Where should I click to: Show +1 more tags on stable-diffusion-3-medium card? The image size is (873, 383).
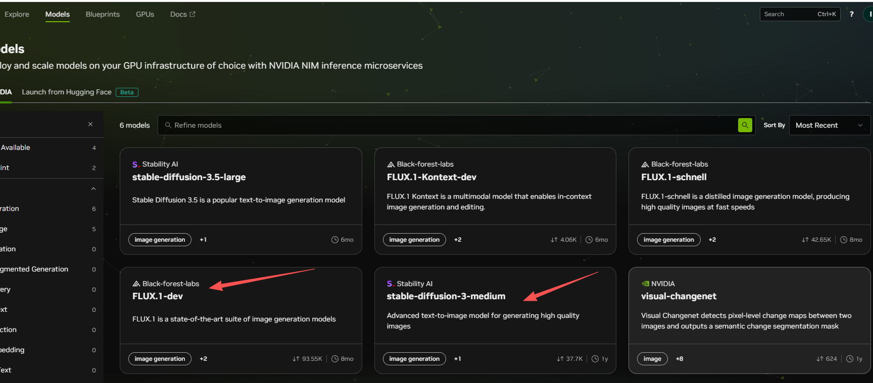pyautogui.click(x=458, y=359)
